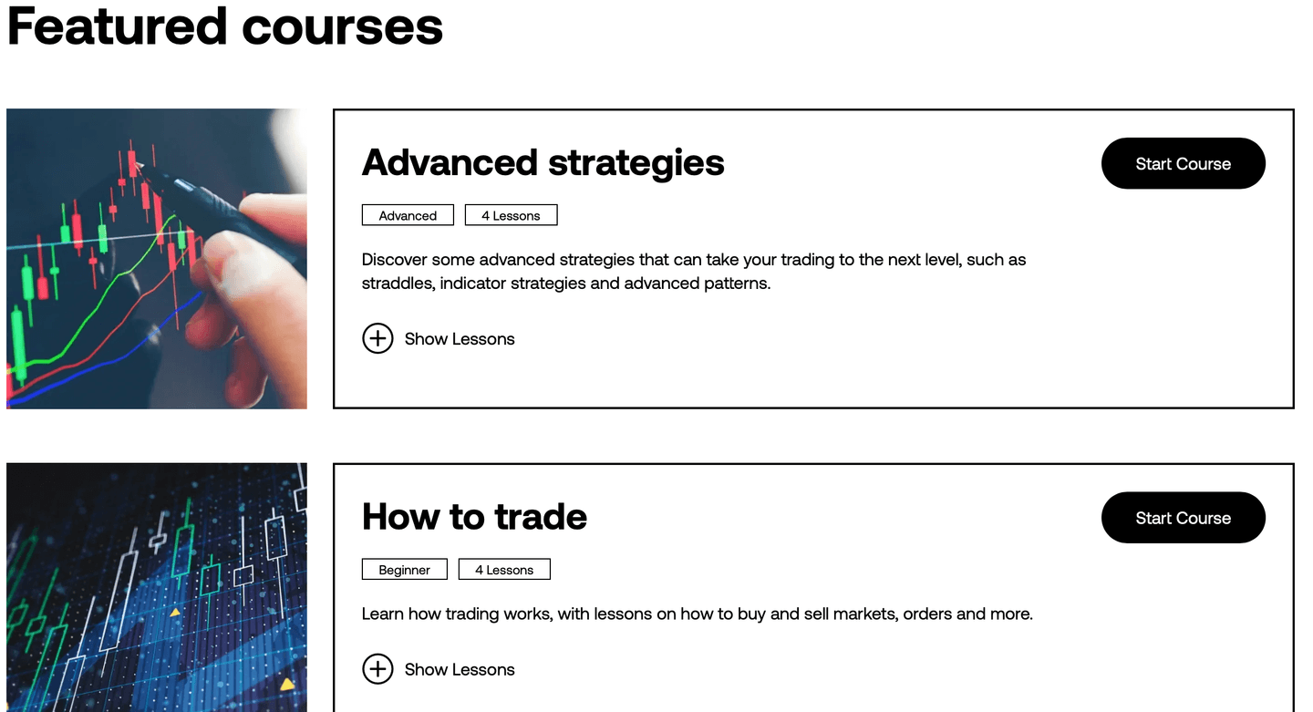Click the plus icon beside How to trade's Show Lessons
The width and height of the screenshot is (1313, 712).
tap(377, 668)
